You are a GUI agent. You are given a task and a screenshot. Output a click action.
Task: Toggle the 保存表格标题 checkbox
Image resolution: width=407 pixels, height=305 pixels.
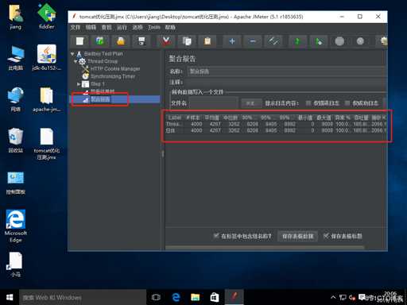tap(326, 236)
